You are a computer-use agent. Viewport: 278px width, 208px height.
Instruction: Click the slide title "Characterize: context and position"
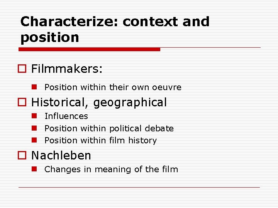point(115,22)
